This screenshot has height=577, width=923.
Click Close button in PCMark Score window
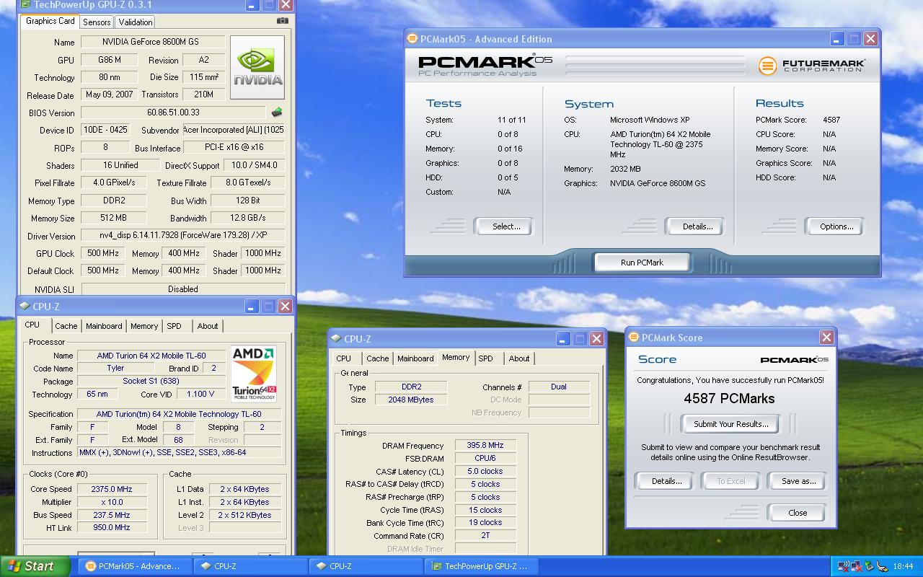coord(798,513)
